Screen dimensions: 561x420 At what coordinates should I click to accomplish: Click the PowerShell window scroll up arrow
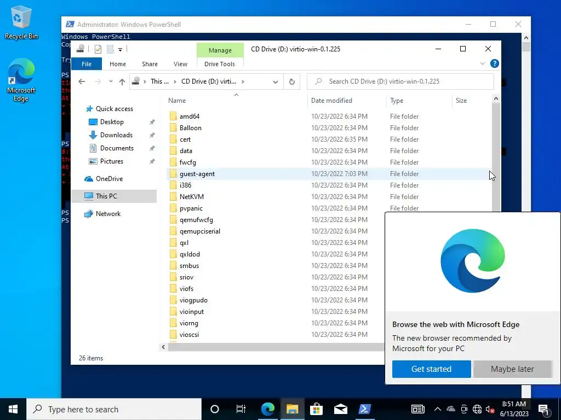pyautogui.click(x=526, y=38)
